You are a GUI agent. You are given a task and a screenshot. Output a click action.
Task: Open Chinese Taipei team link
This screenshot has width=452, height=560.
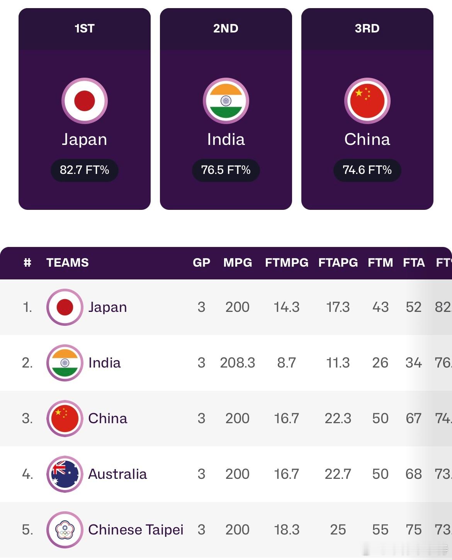[x=136, y=530]
